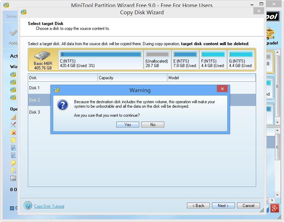Select the G:(NTFS) partition block
This screenshot has height=222, width=284.
pyautogui.click(x=241, y=60)
